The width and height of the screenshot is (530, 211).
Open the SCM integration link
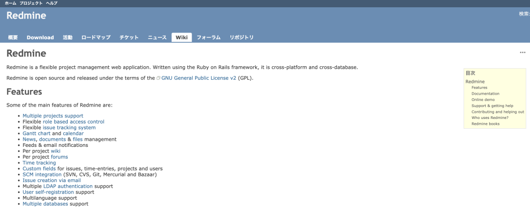tap(42, 174)
